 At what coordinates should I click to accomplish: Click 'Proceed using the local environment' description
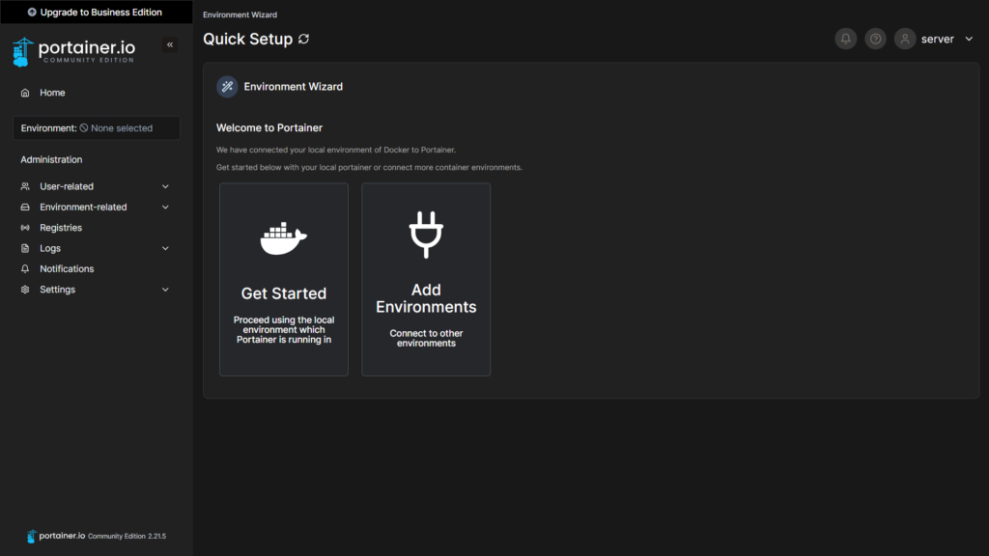(x=284, y=330)
